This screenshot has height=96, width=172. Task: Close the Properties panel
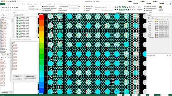click(171, 56)
